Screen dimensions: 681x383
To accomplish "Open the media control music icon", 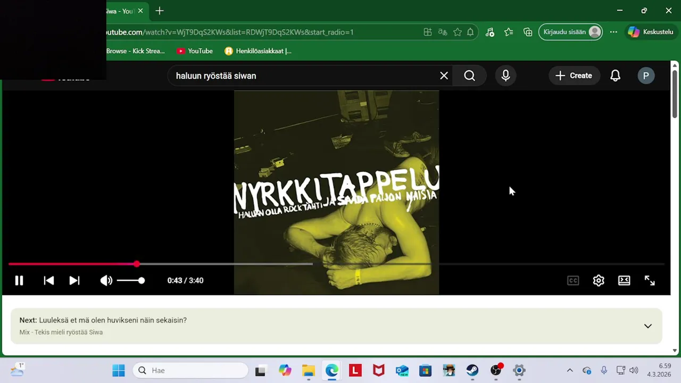I will (x=490, y=32).
